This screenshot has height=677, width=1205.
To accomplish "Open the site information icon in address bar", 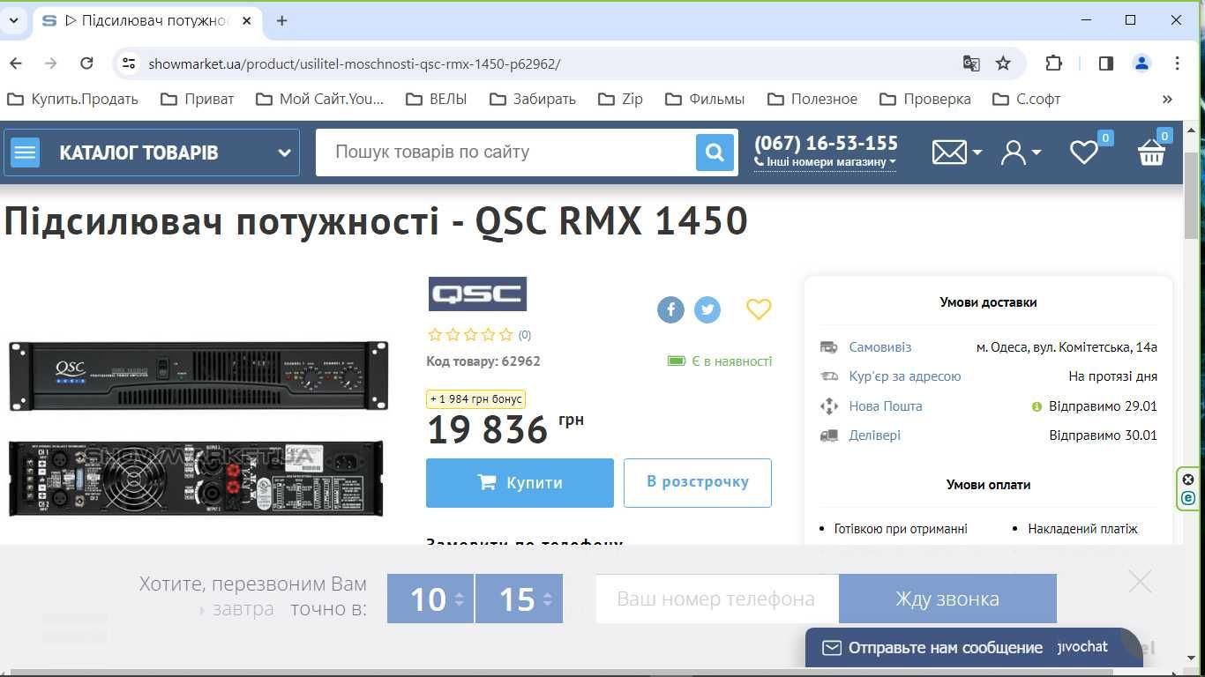I will point(129,63).
